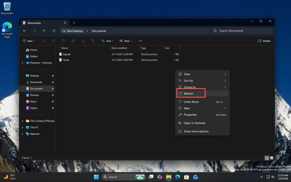This screenshot has height=182, width=291.
Task: Select Documents in navigation pane
Action: pos(37,89)
